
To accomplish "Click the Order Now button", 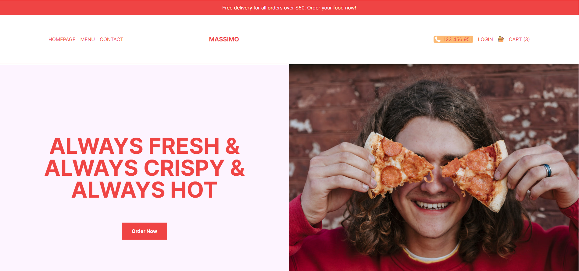I will click(x=145, y=231).
